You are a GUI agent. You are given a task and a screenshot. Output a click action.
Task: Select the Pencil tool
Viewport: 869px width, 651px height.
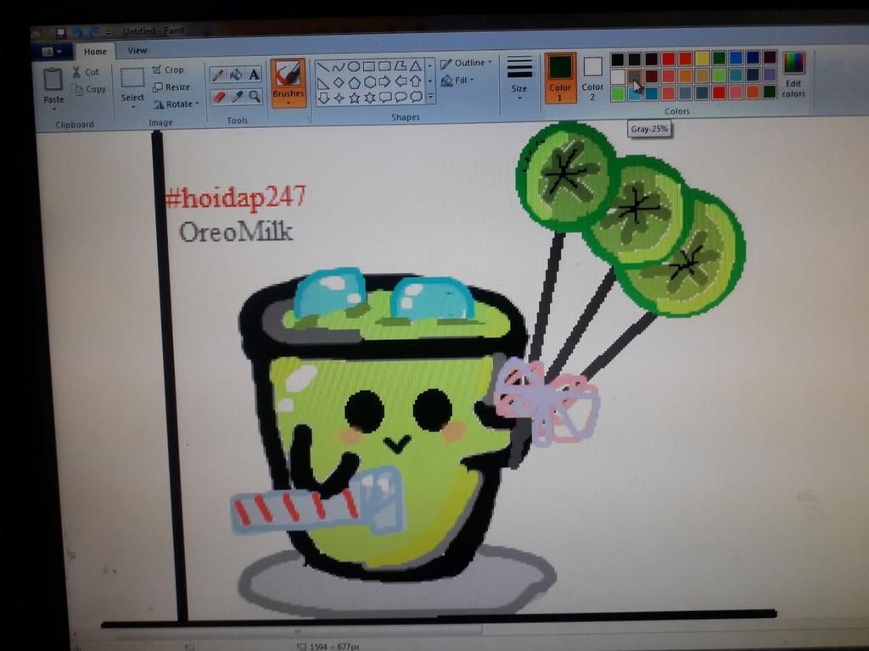(218, 75)
